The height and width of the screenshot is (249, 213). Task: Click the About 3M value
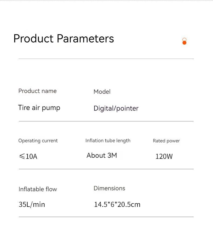click(102, 156)
